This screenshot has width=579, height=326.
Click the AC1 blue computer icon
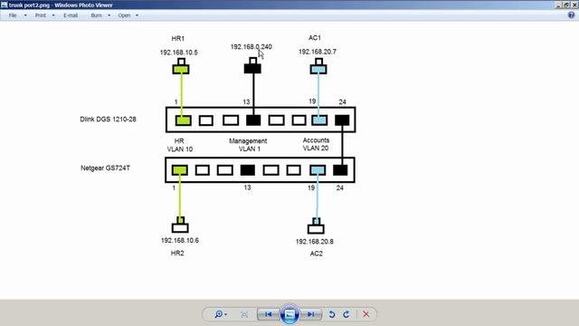[x=318, y=66]
